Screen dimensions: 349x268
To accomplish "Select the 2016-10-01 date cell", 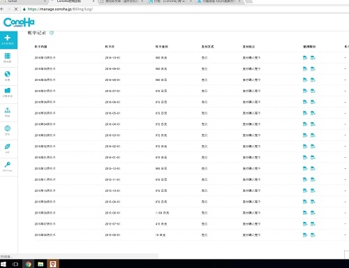I will tap(112, 58).
